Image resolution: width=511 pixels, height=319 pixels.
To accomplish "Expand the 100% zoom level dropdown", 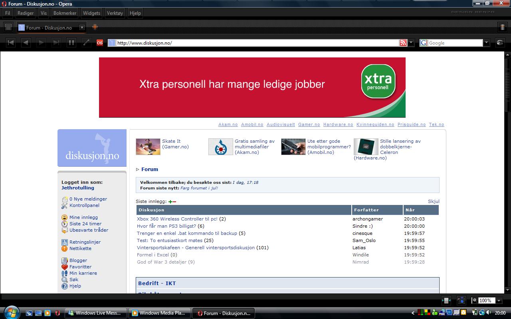I will click(499, 300).
